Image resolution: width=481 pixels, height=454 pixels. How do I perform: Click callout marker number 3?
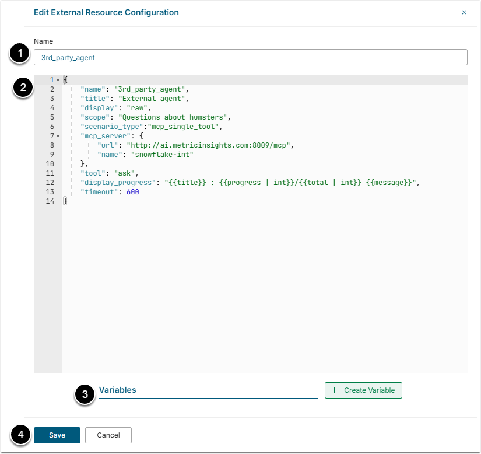(85, 394)
